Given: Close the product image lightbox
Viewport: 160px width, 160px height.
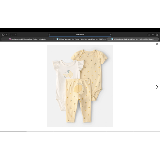Looking at the screenshot, I should coord(157,44).
